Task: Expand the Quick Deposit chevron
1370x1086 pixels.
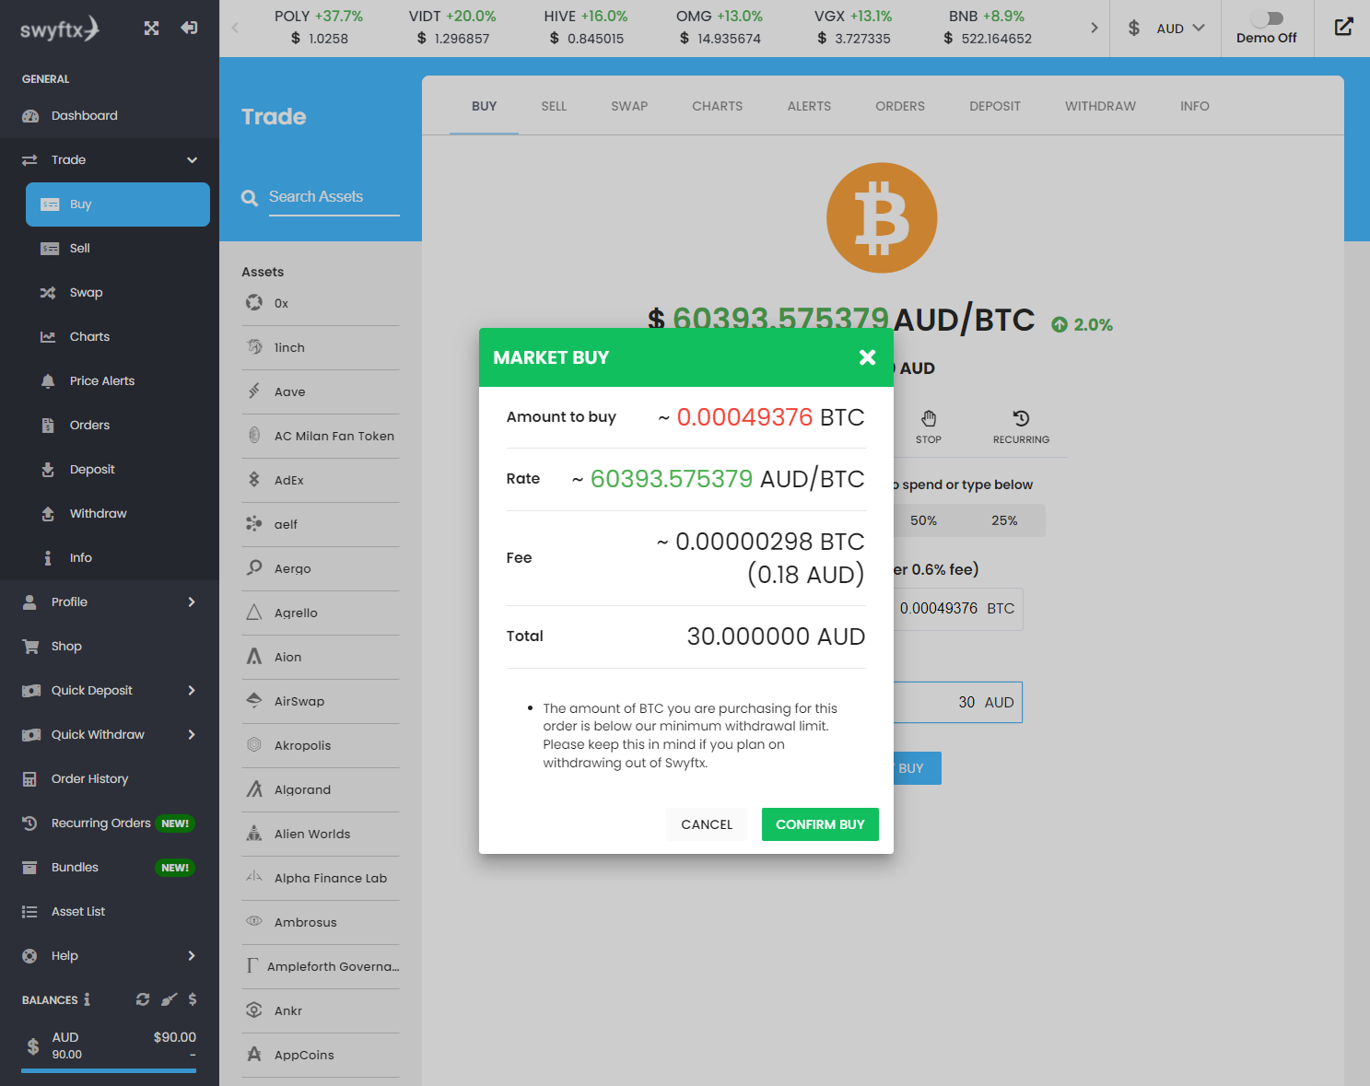Action: tap(192, 691)
